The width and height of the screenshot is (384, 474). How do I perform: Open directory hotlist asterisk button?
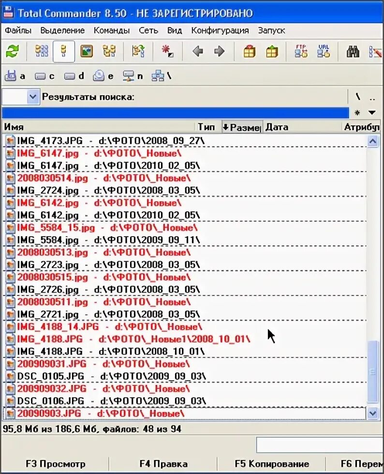pos(357,113)
